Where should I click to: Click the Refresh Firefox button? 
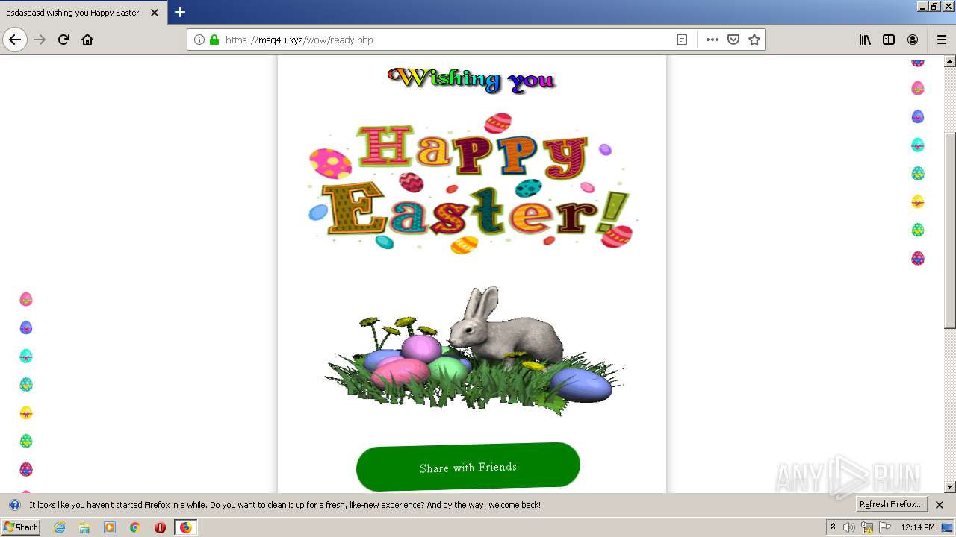[891, 504]
